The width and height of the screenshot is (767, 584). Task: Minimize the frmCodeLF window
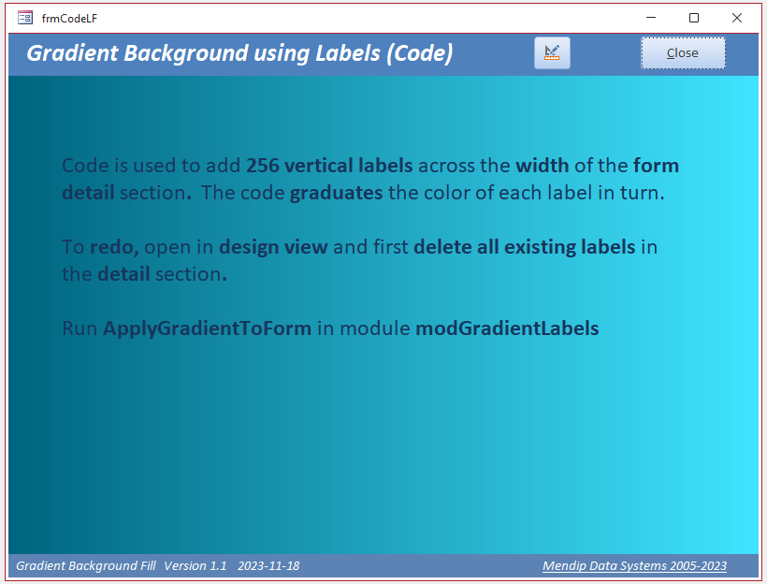click(x=651, y=18)
